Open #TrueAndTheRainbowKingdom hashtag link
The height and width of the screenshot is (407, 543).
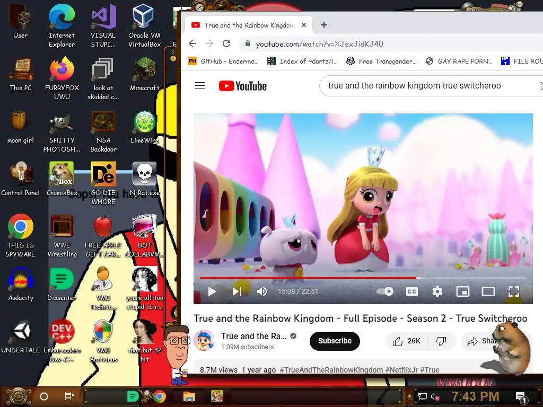tap(331, 369)
